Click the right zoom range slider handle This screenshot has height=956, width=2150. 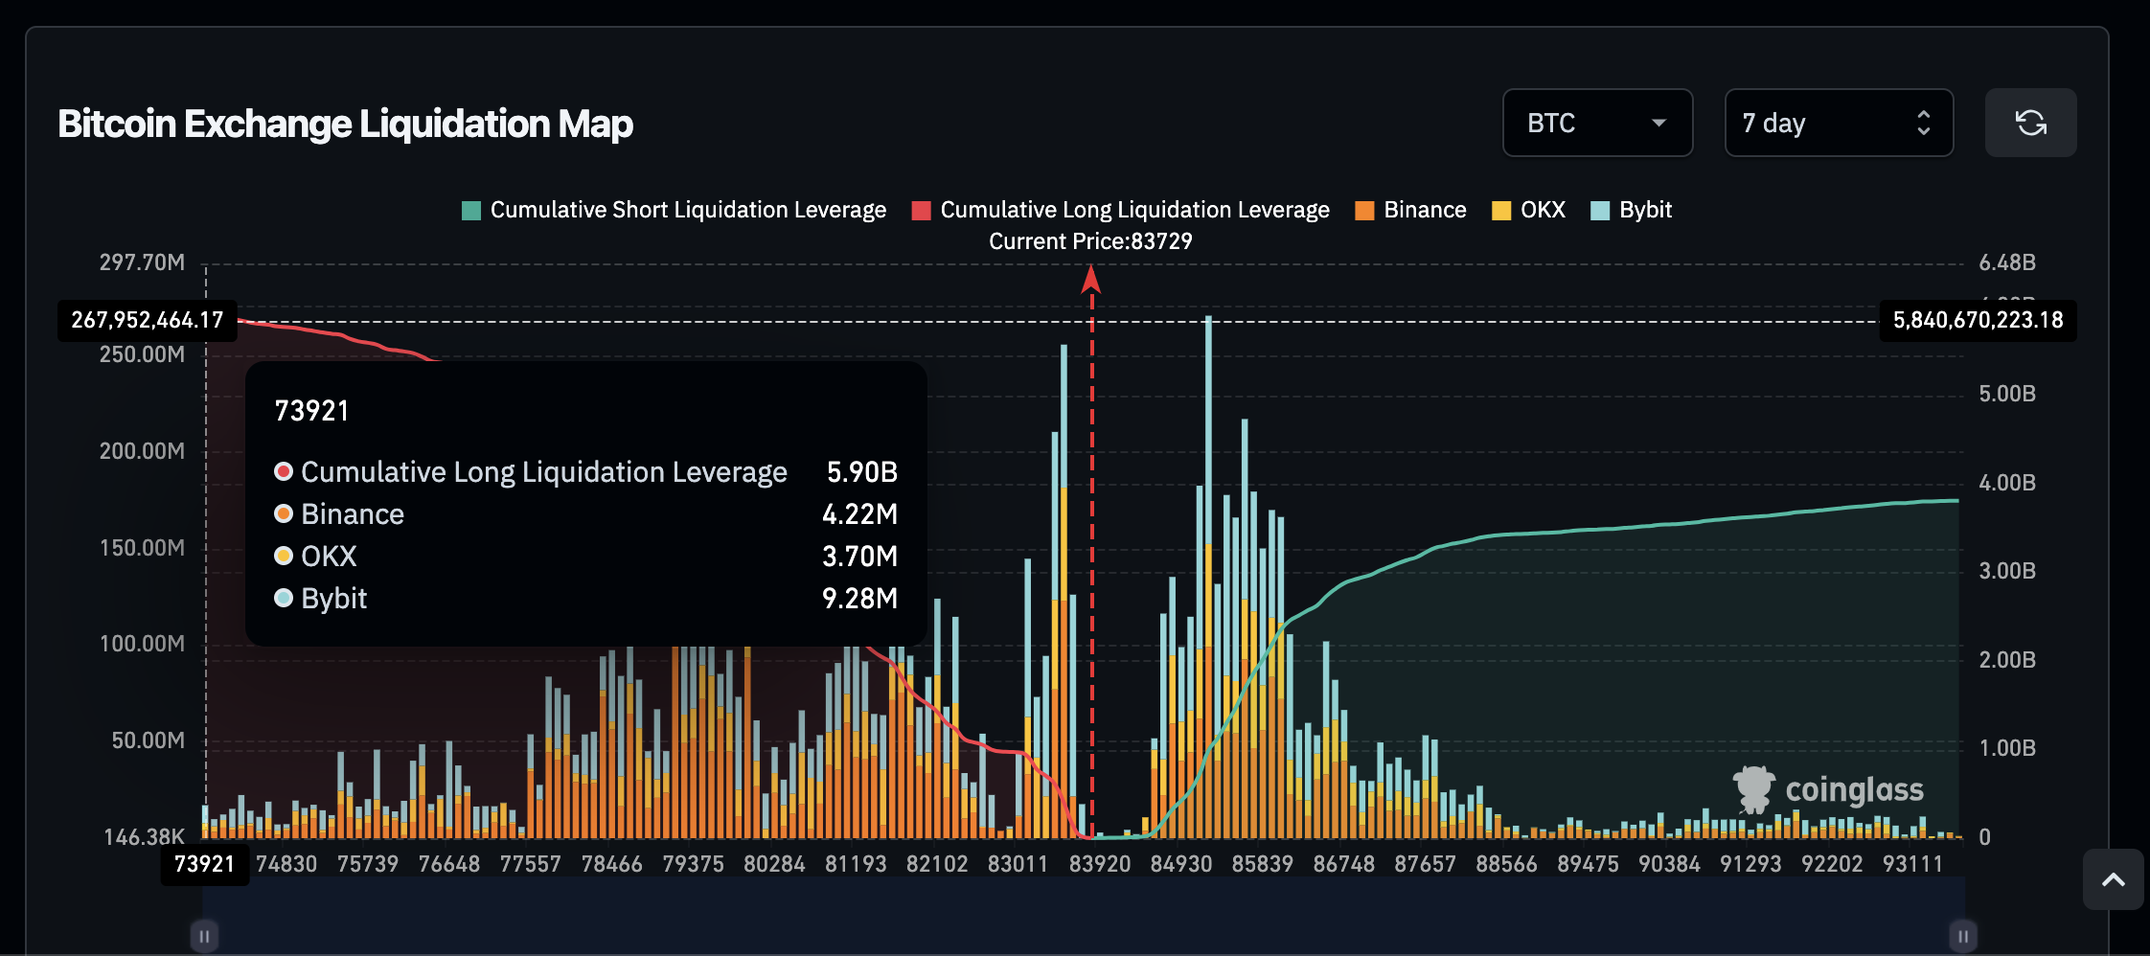click(1962, 936)
